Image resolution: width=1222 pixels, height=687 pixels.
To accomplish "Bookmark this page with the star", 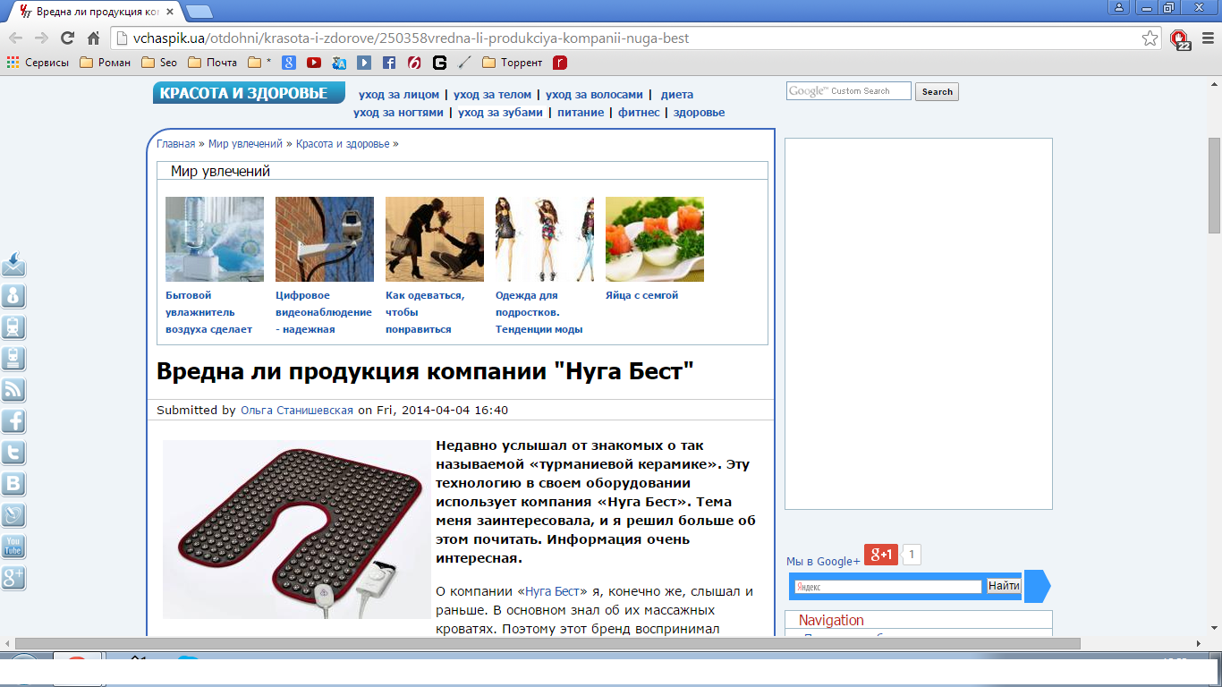I will coord(1150,38).
